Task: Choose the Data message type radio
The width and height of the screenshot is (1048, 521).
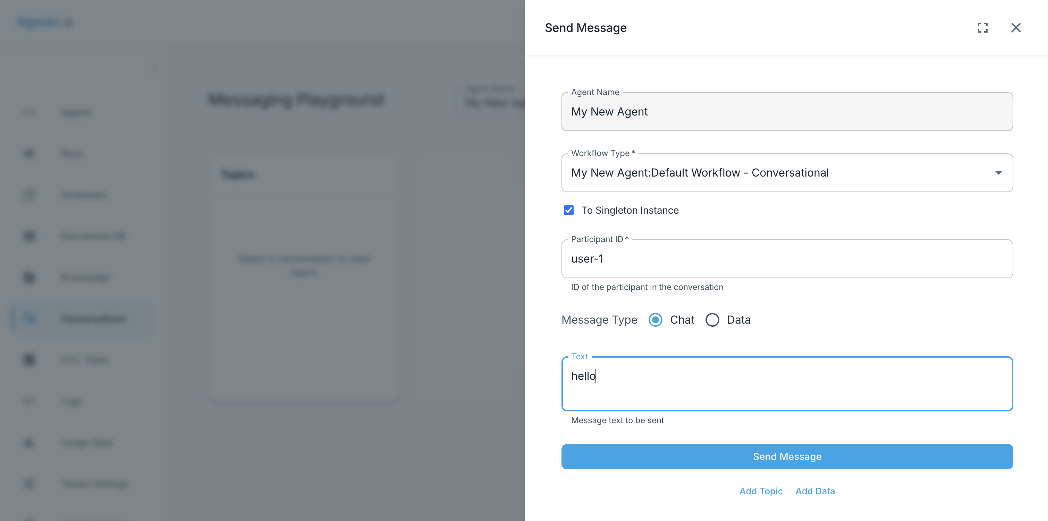Action: (712, 320)
